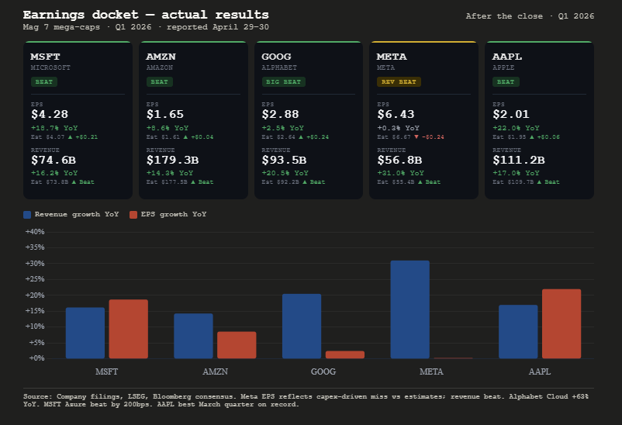Click the META REV BEAT badge

[399, 81]
